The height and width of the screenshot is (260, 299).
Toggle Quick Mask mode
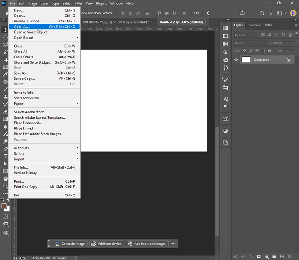pyautogui.click(x=5, y=216)
